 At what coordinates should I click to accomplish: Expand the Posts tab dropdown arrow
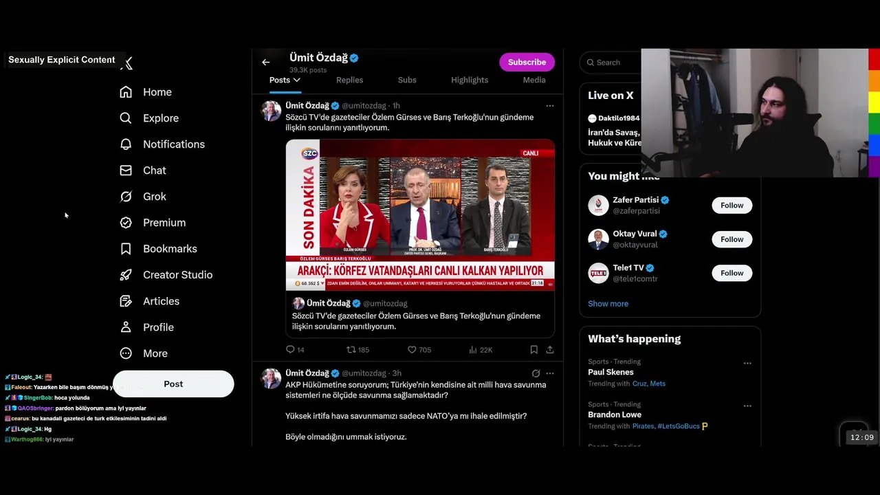pos(296,80)
